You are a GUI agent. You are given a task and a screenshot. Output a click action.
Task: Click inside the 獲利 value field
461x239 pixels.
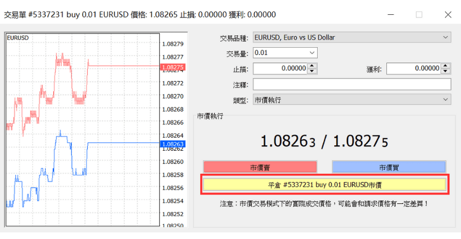pos(413,69)
